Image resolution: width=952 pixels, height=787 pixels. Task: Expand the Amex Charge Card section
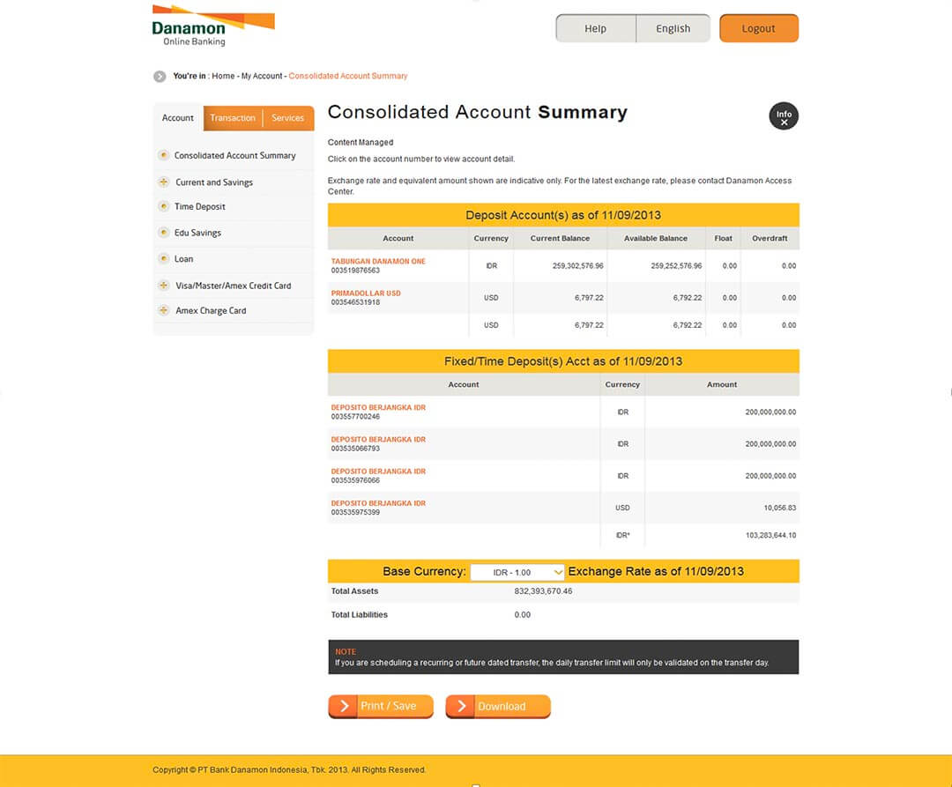pyautogui.click(x=164, y=310)
